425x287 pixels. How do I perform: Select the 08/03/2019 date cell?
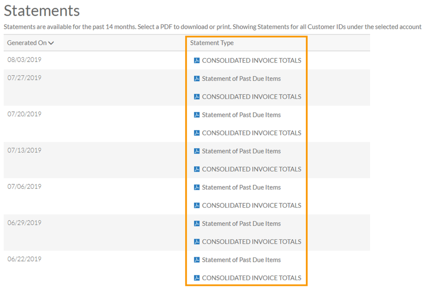point(24,60)
